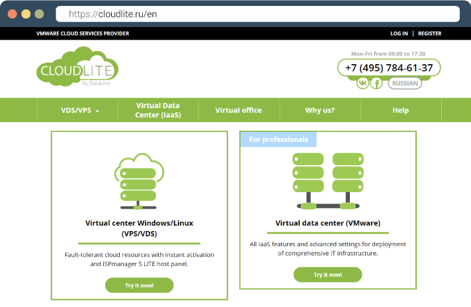This screenshot has height=307, width=471.
Task: Click the All IaaS features description text
Action: (327, 249)
